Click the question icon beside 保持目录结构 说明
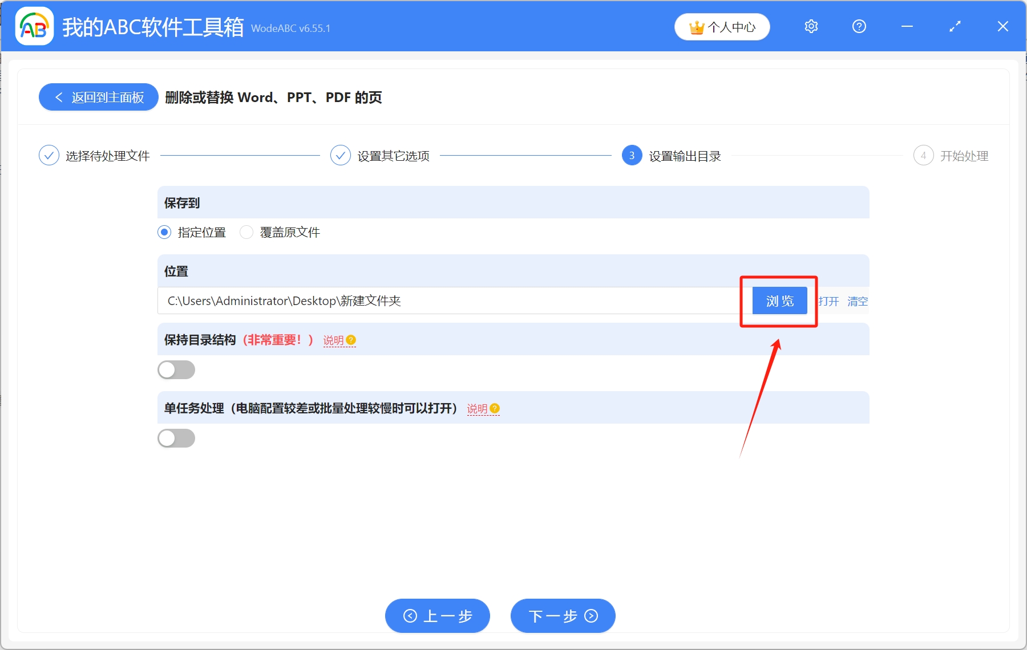 (351, 340)
